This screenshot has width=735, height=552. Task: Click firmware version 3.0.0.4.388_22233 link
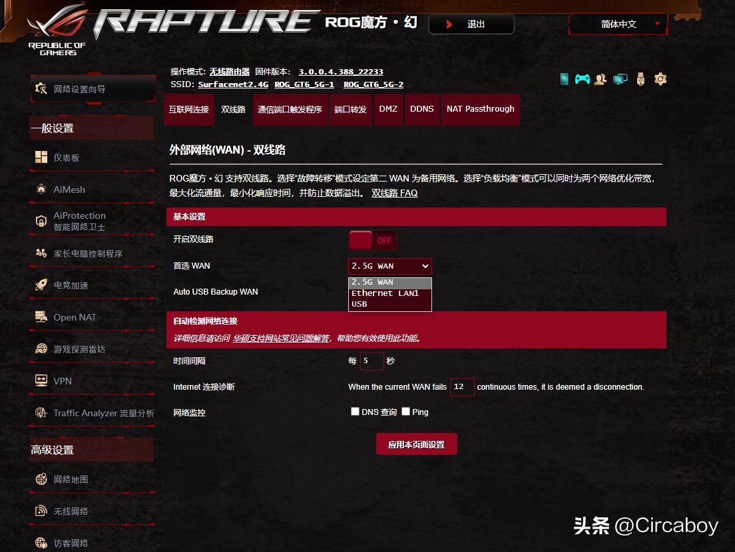point(341,72)
